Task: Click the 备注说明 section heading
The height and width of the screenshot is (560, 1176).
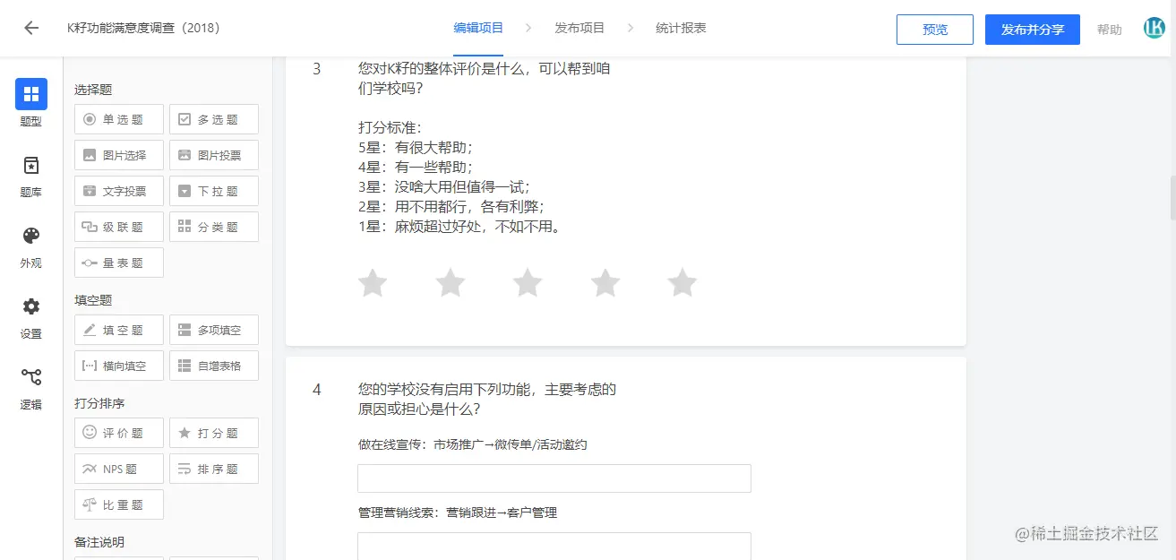Action: pos(99,542)
